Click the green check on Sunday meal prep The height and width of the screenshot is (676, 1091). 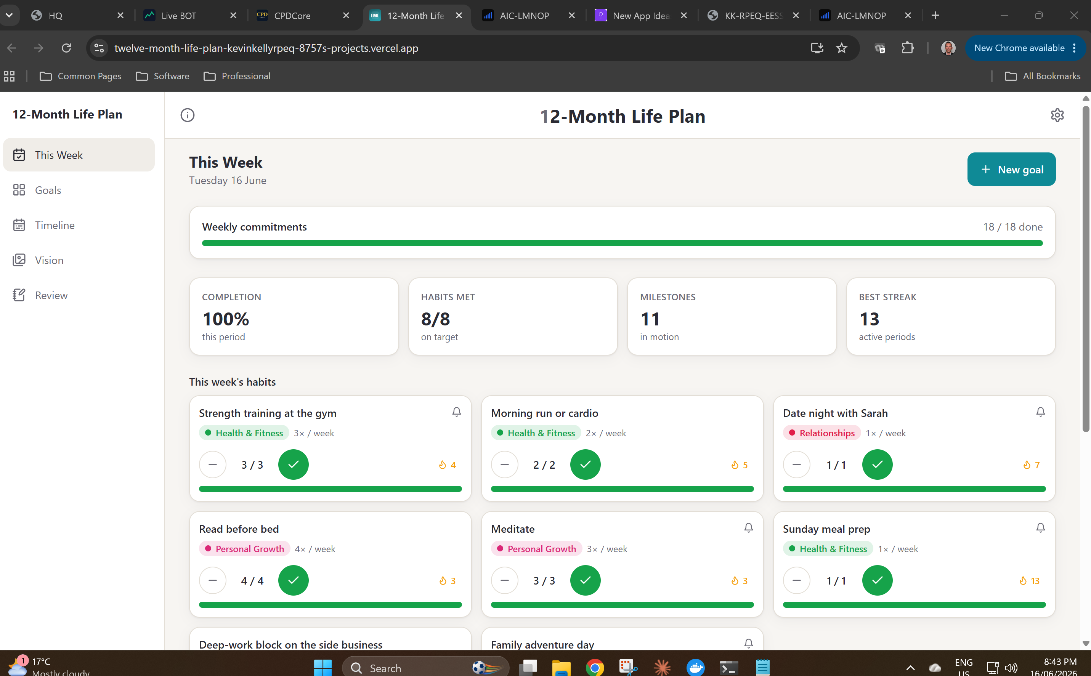877,580
